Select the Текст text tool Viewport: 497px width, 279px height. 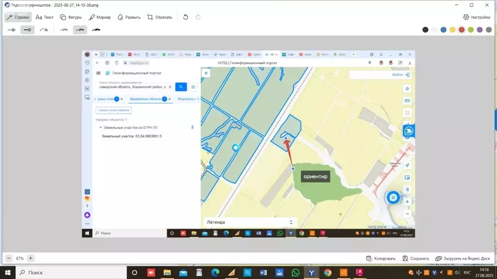coord(45,17)
